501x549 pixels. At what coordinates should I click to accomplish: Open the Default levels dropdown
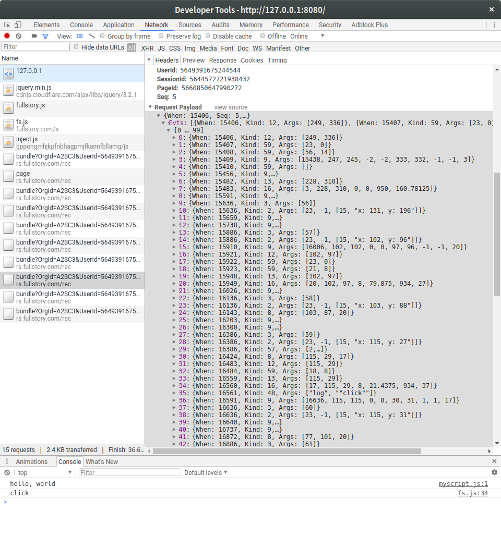206,473
